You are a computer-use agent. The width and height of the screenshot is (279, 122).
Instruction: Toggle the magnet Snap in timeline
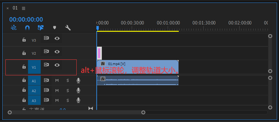(x=27, y=28)
